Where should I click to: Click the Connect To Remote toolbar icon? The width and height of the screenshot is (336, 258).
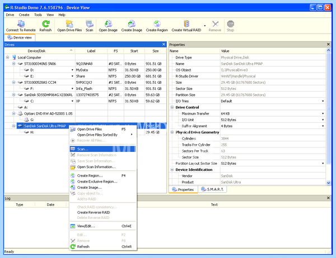tap(21, 26)
